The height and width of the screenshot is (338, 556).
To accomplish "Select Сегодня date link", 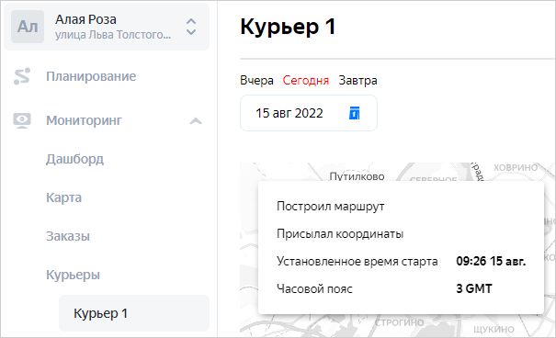I will coord(306,81).
